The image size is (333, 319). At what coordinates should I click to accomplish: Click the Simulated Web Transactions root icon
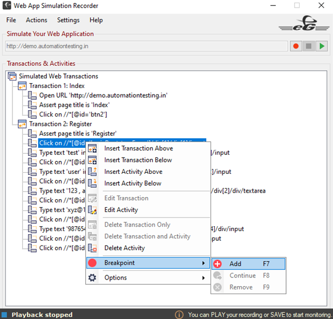12,76
